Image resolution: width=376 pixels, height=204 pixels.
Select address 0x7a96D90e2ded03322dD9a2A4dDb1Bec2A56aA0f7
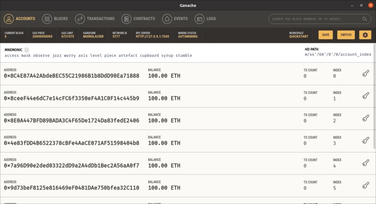click(71, 166)
